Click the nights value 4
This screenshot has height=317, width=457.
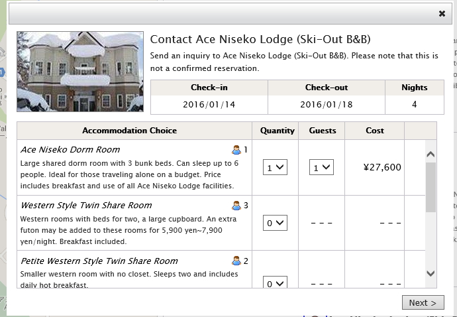pyautogui.click(x=415, y=105)
